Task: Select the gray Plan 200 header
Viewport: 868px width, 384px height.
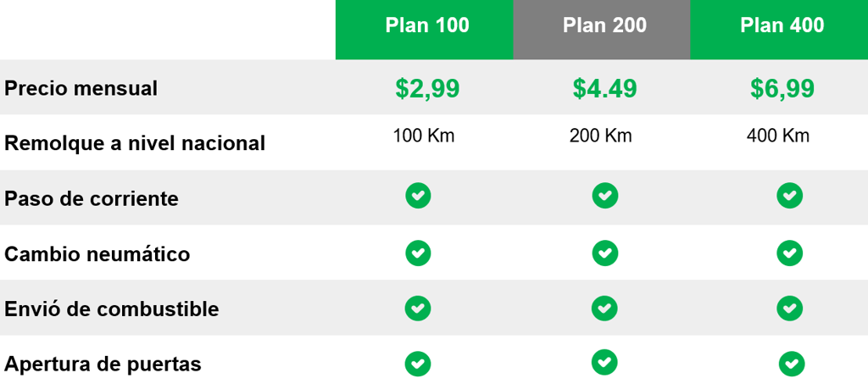Action: click(x=604, y=26)
